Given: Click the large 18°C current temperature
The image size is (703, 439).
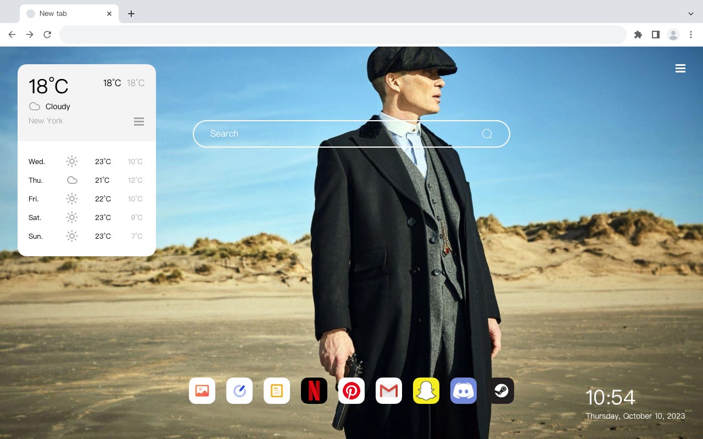Looking at the screenshot, I should [48, 86].
